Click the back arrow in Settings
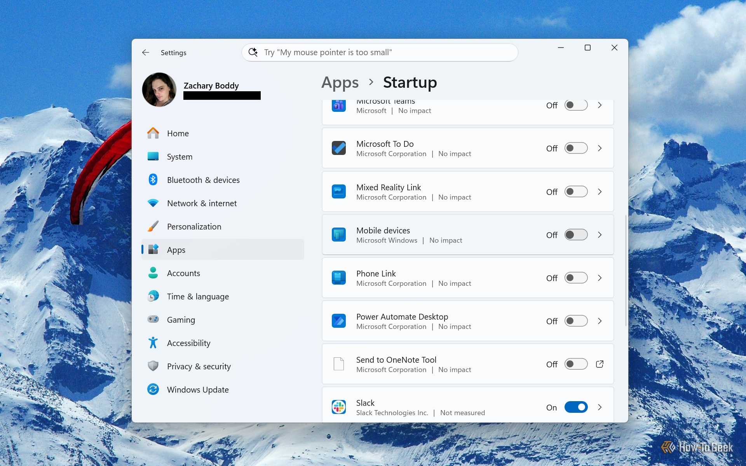This screenshot has width=746, height=466. tap(146, 52)
